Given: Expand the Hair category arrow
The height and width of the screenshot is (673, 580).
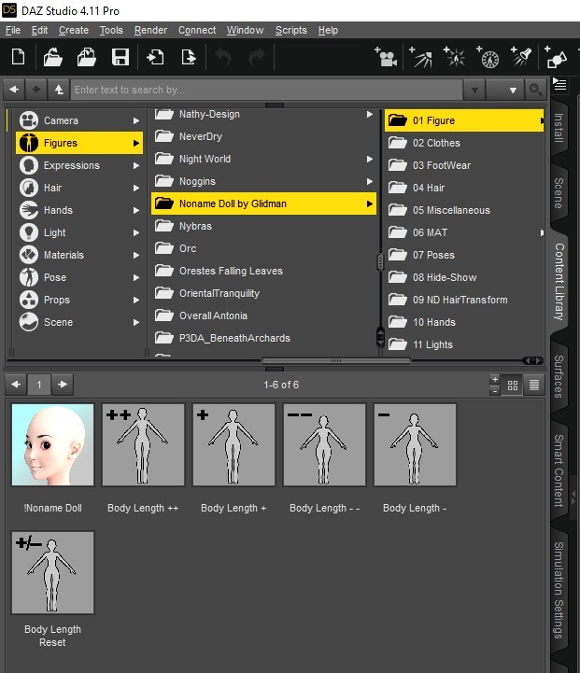Looking at the screenshot, I should [x=136, y=188].
